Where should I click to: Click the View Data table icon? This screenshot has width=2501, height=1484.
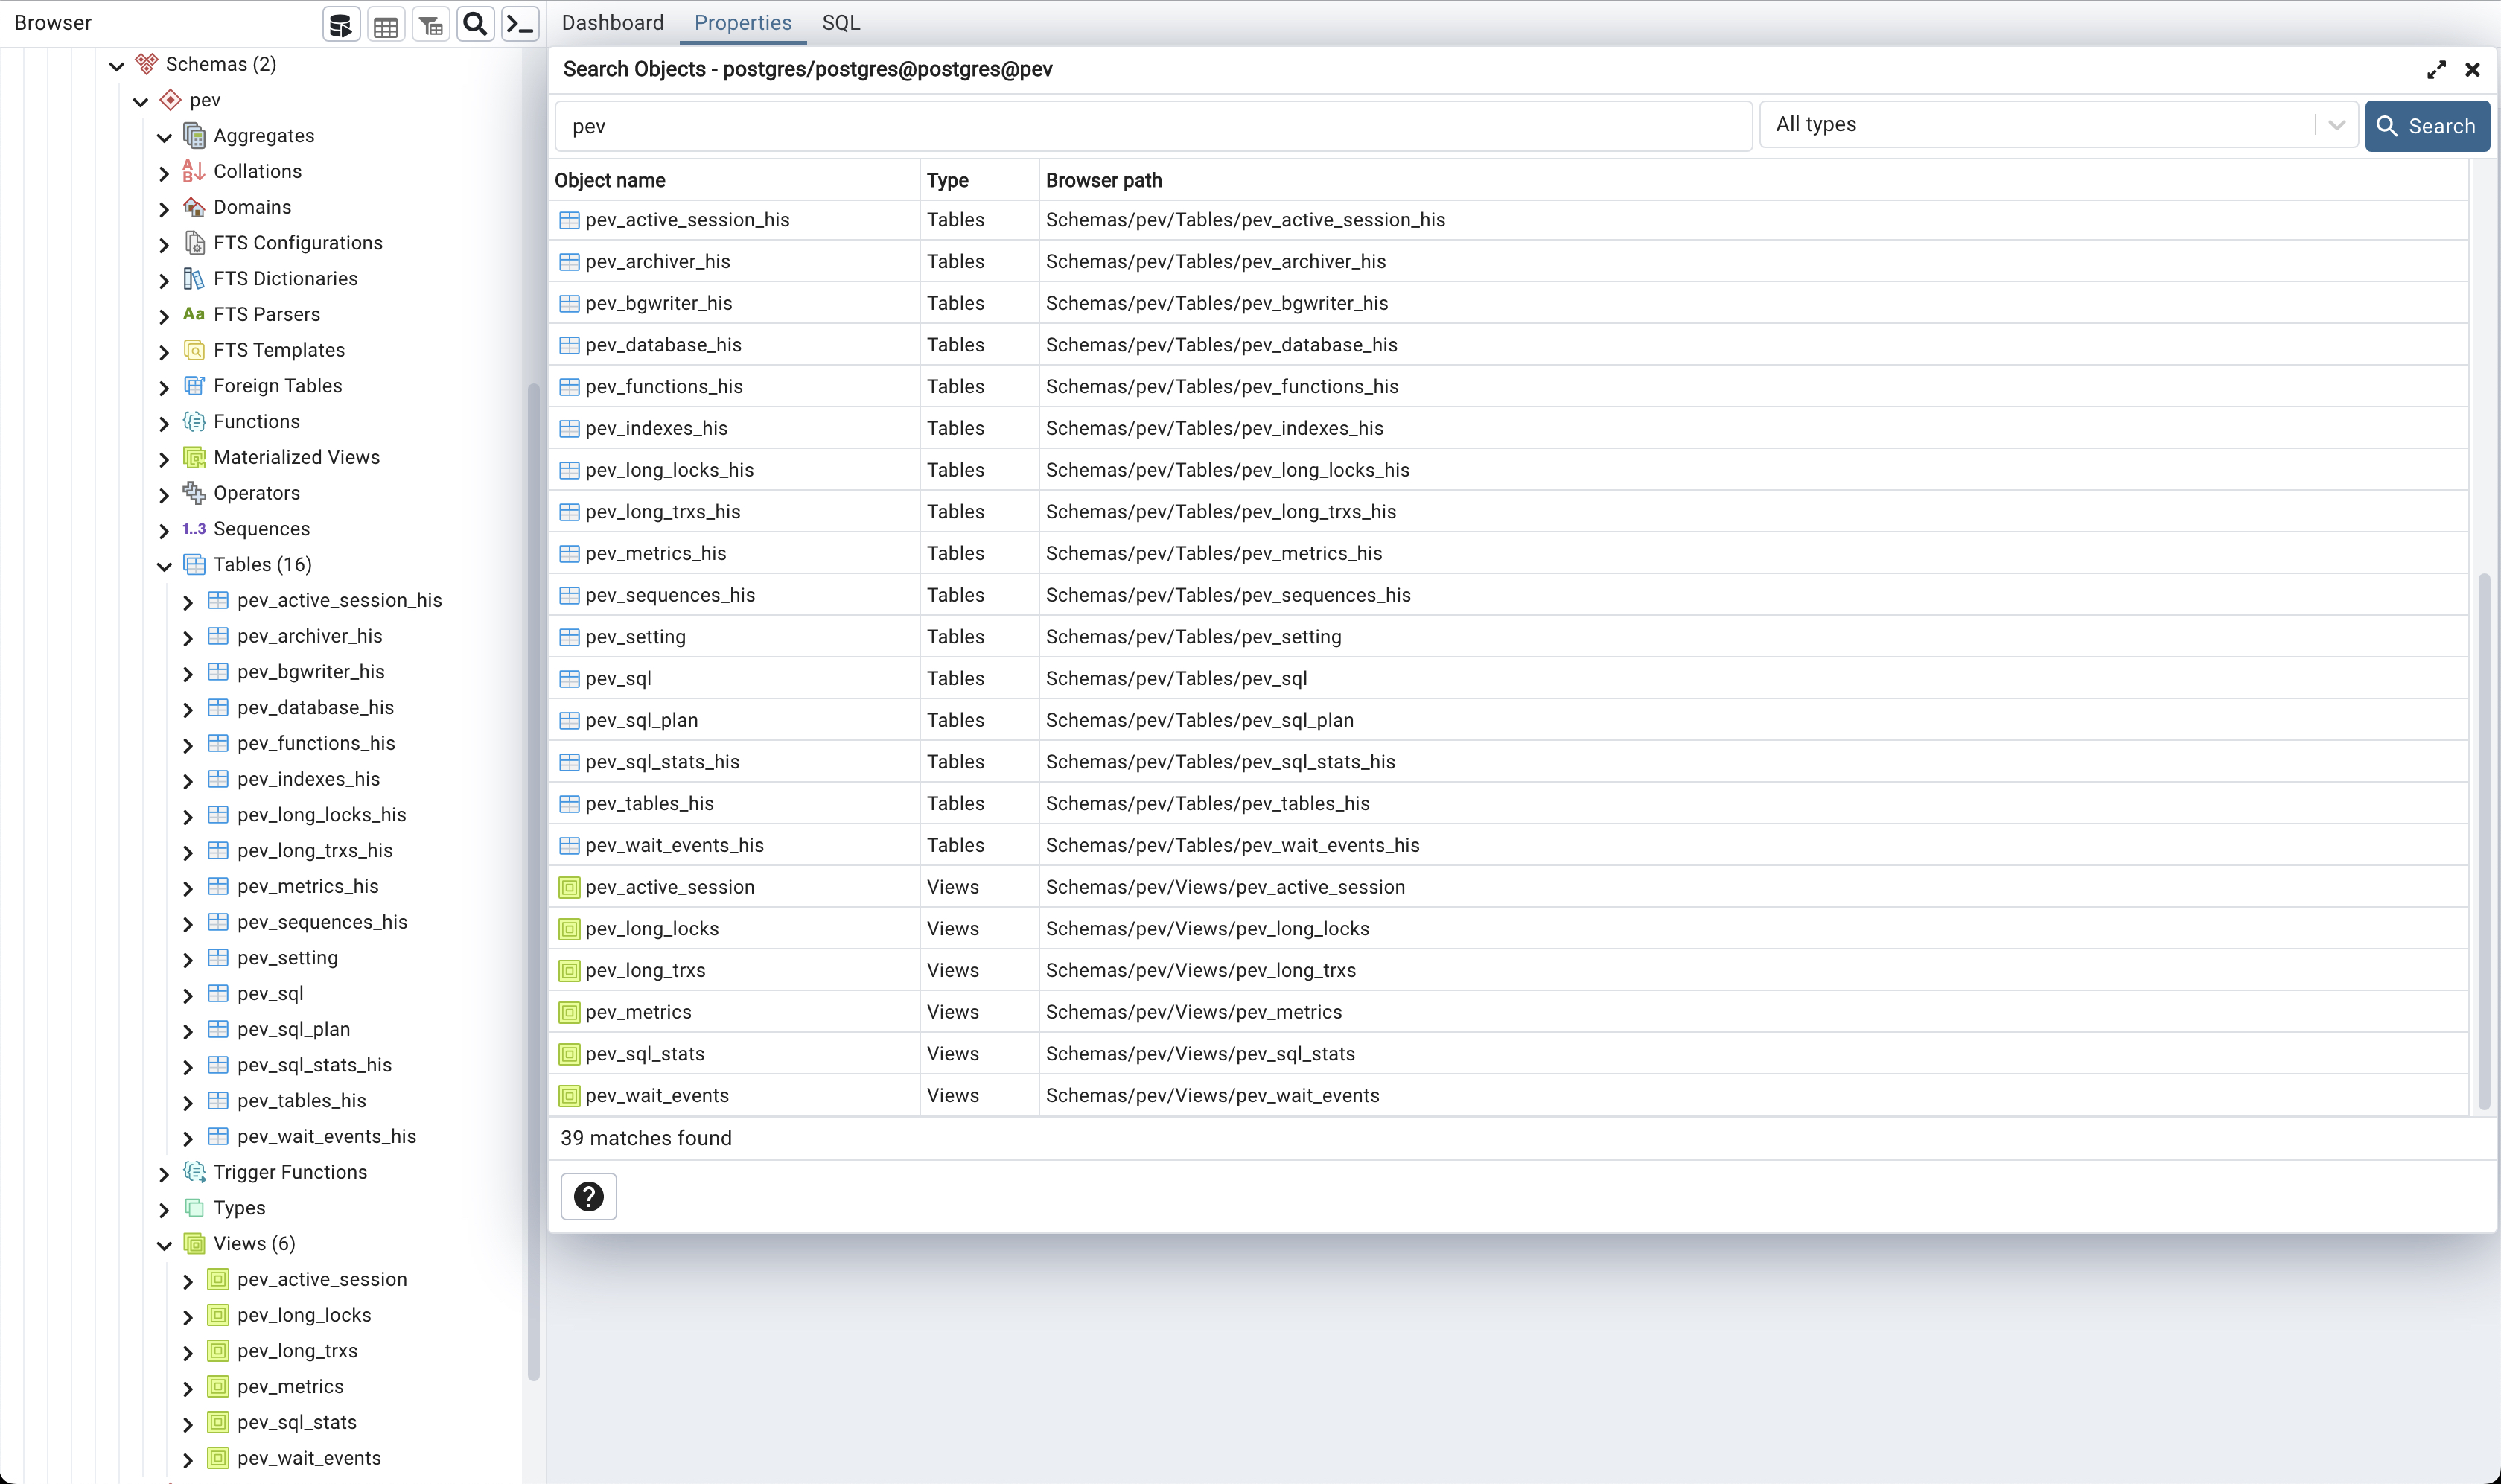(x=385, y=23)
